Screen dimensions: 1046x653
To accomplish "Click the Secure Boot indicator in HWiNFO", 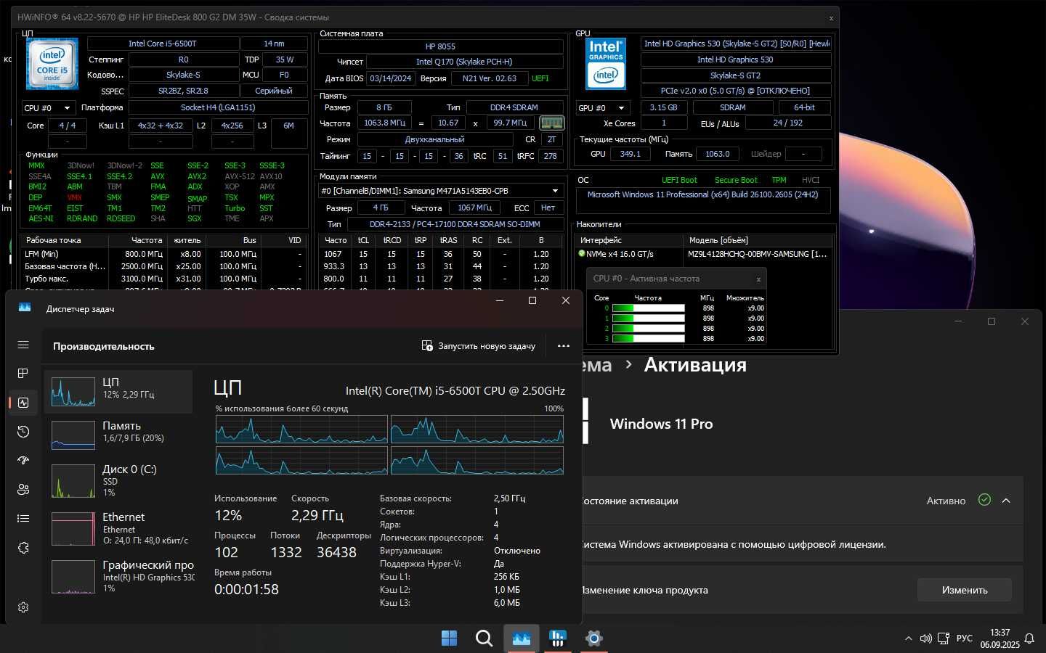I will coord(736,180).
